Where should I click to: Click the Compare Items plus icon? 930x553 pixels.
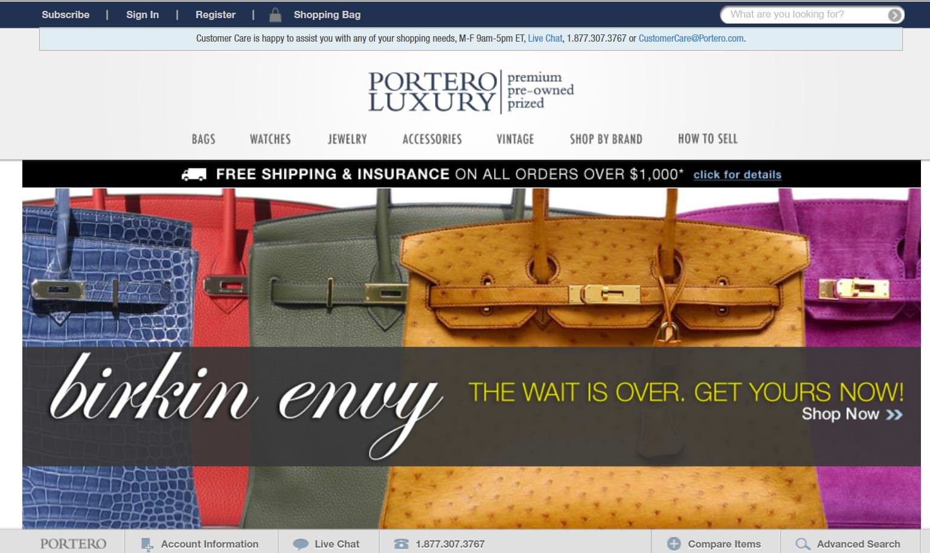click(674, 544)
